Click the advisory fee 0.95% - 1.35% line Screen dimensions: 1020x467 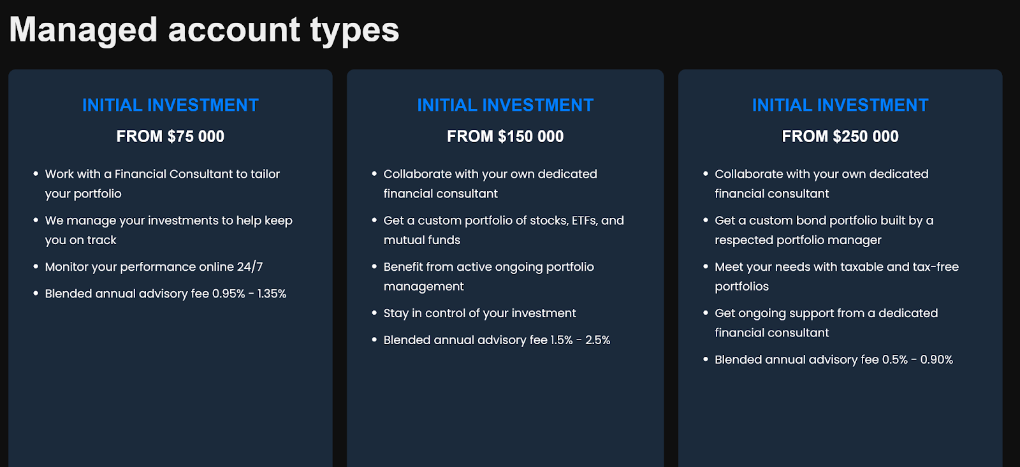tap(166, 294)
